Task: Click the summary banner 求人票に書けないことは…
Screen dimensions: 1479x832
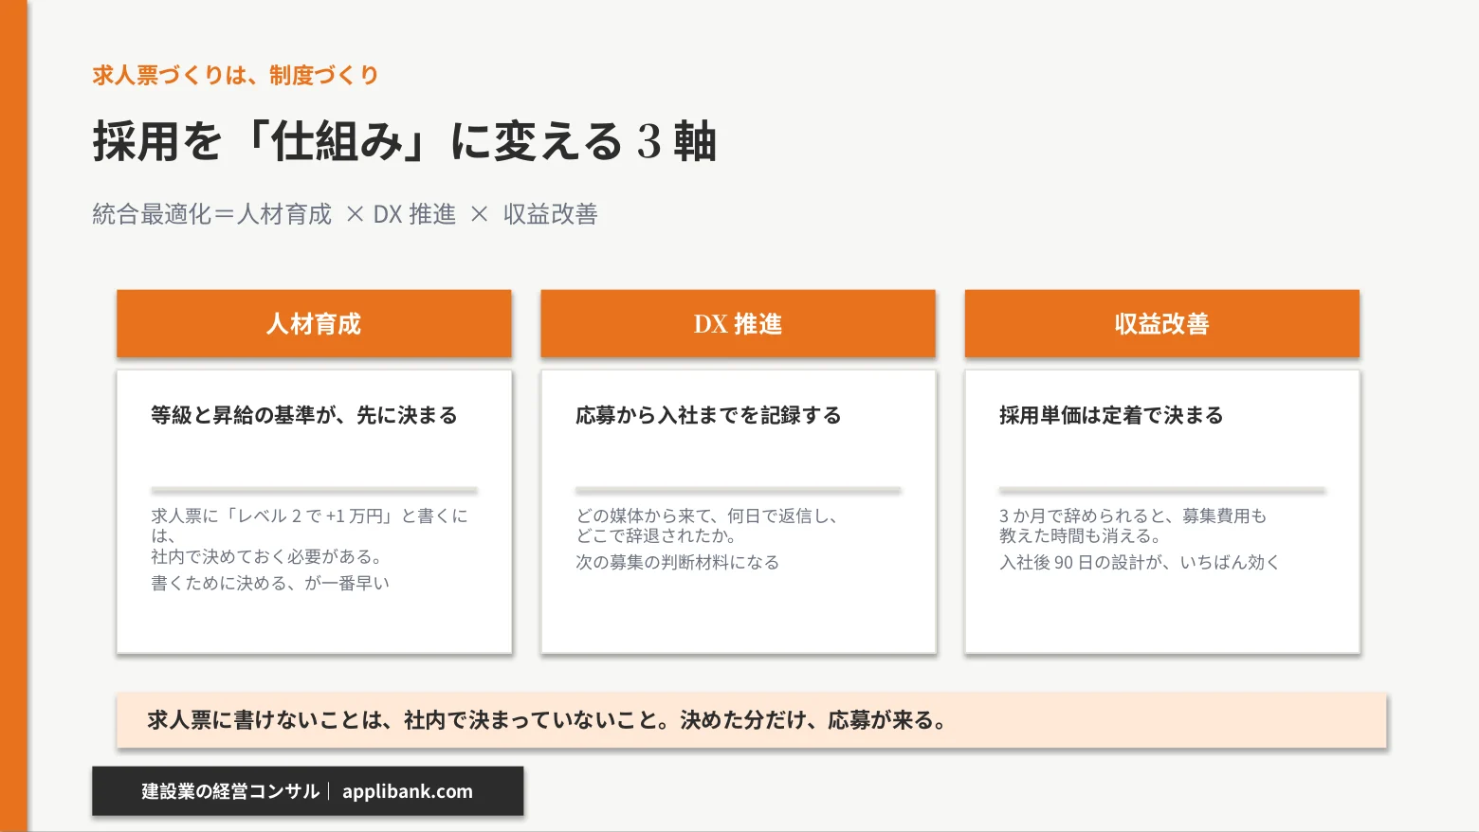Action: pyautogui.click(x=751, y=720)
